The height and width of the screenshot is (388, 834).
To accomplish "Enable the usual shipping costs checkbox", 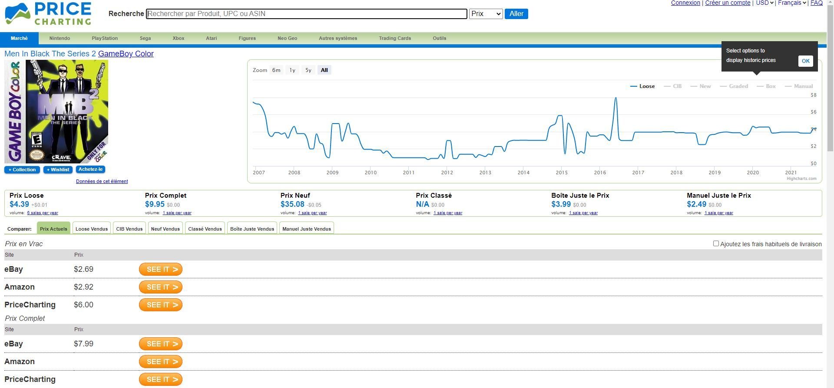I will [x=716, y=244].
